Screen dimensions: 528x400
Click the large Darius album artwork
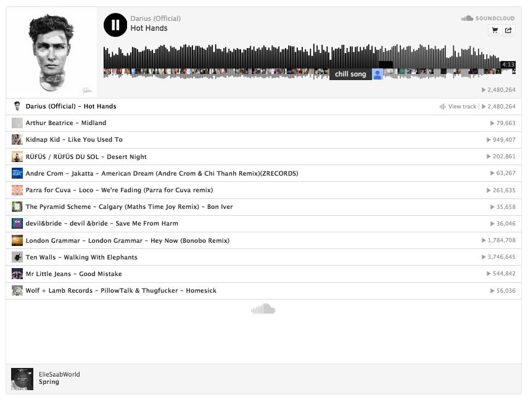click(x=52, y=52)
